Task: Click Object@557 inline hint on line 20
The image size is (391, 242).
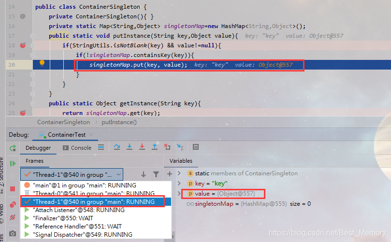Action: click(x=275, y=65)
